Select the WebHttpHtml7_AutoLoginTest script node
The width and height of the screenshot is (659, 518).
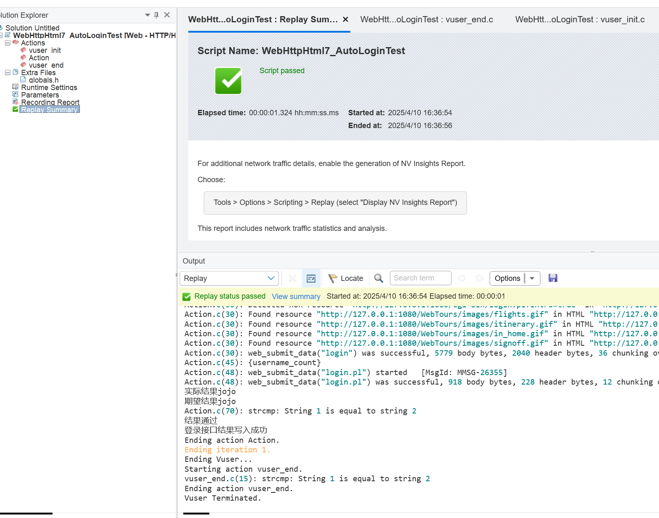coord(94,36)
